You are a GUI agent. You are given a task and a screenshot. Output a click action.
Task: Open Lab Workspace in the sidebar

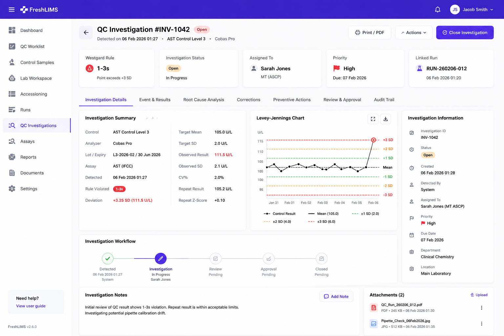[36, 78]
